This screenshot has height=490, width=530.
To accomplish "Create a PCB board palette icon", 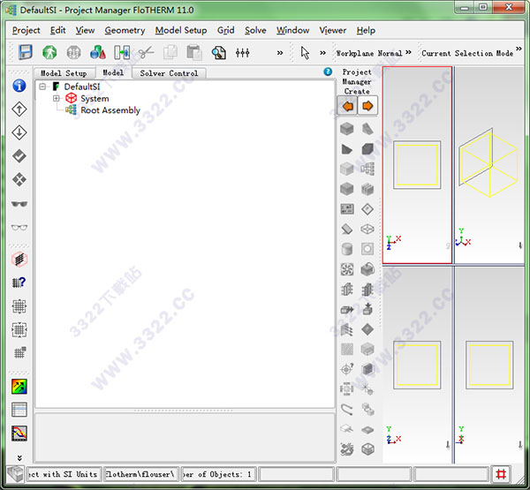I will click(347, 209).
